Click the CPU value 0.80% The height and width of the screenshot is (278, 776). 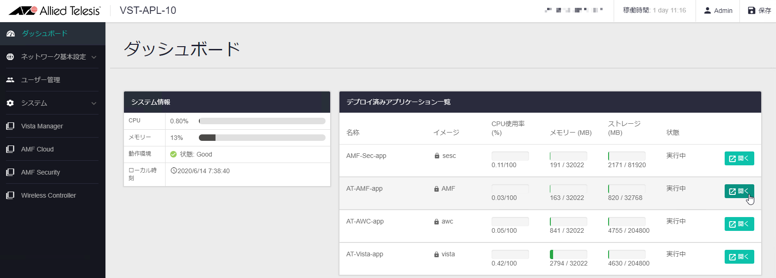[x=179, y=121]
